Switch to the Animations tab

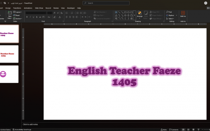28,8
